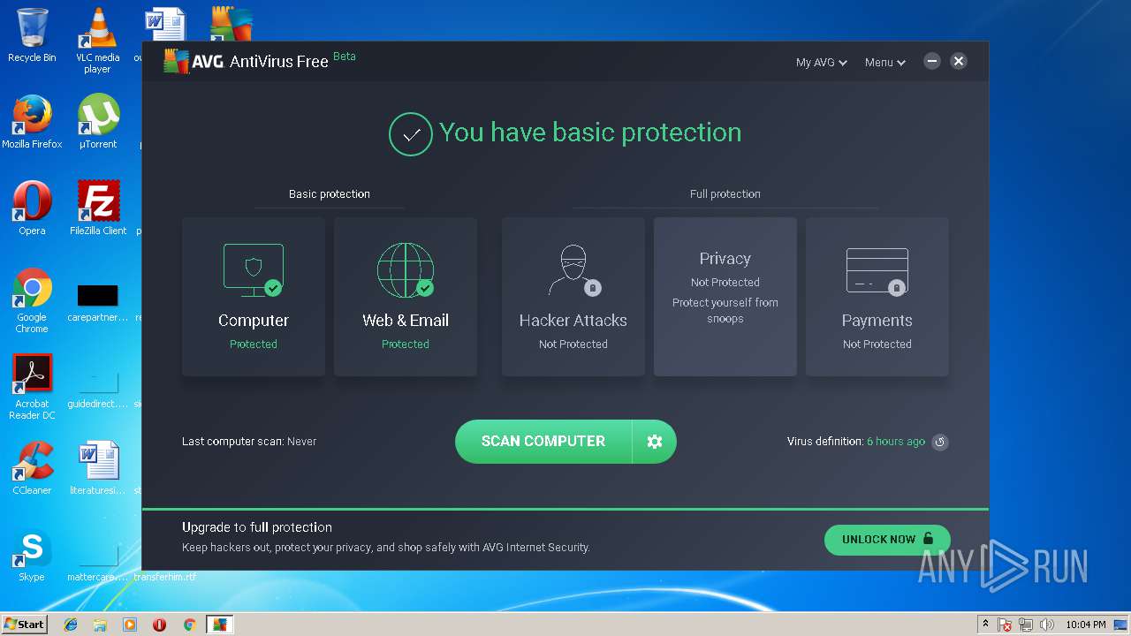Click the volume speaker tray icon
Viewport: 1131px width, 636px height.
(1048, 625)
